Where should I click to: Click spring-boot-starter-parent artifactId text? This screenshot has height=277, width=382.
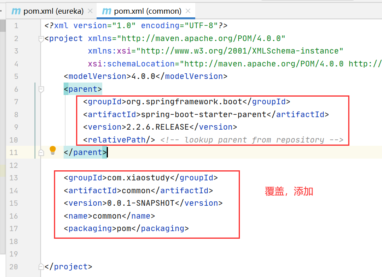point(204,114)
